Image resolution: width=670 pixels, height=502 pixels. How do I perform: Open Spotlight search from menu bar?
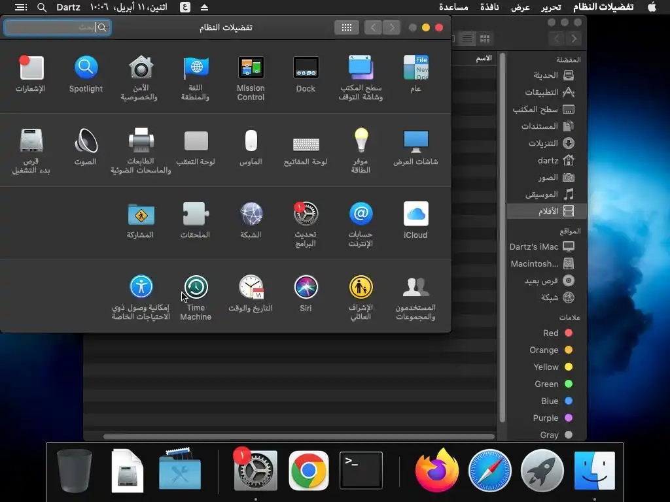point(41,7)
